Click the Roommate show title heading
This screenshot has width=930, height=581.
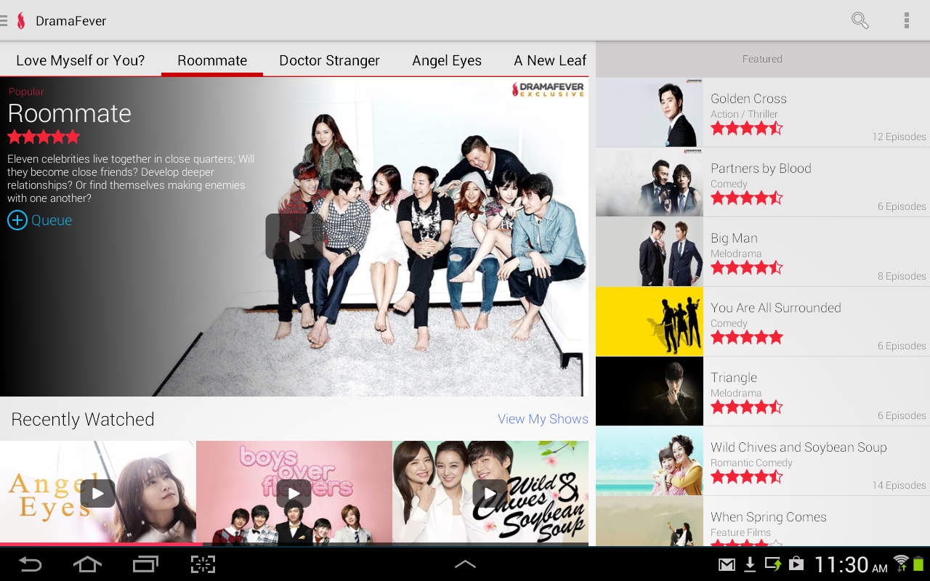[70, 113]
